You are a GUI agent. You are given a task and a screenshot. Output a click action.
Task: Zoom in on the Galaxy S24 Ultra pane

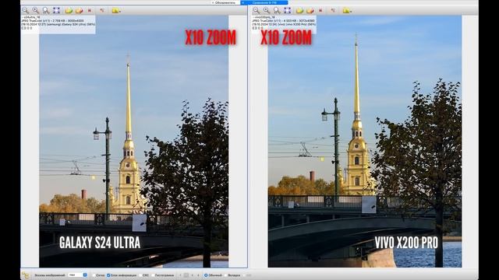36,10
